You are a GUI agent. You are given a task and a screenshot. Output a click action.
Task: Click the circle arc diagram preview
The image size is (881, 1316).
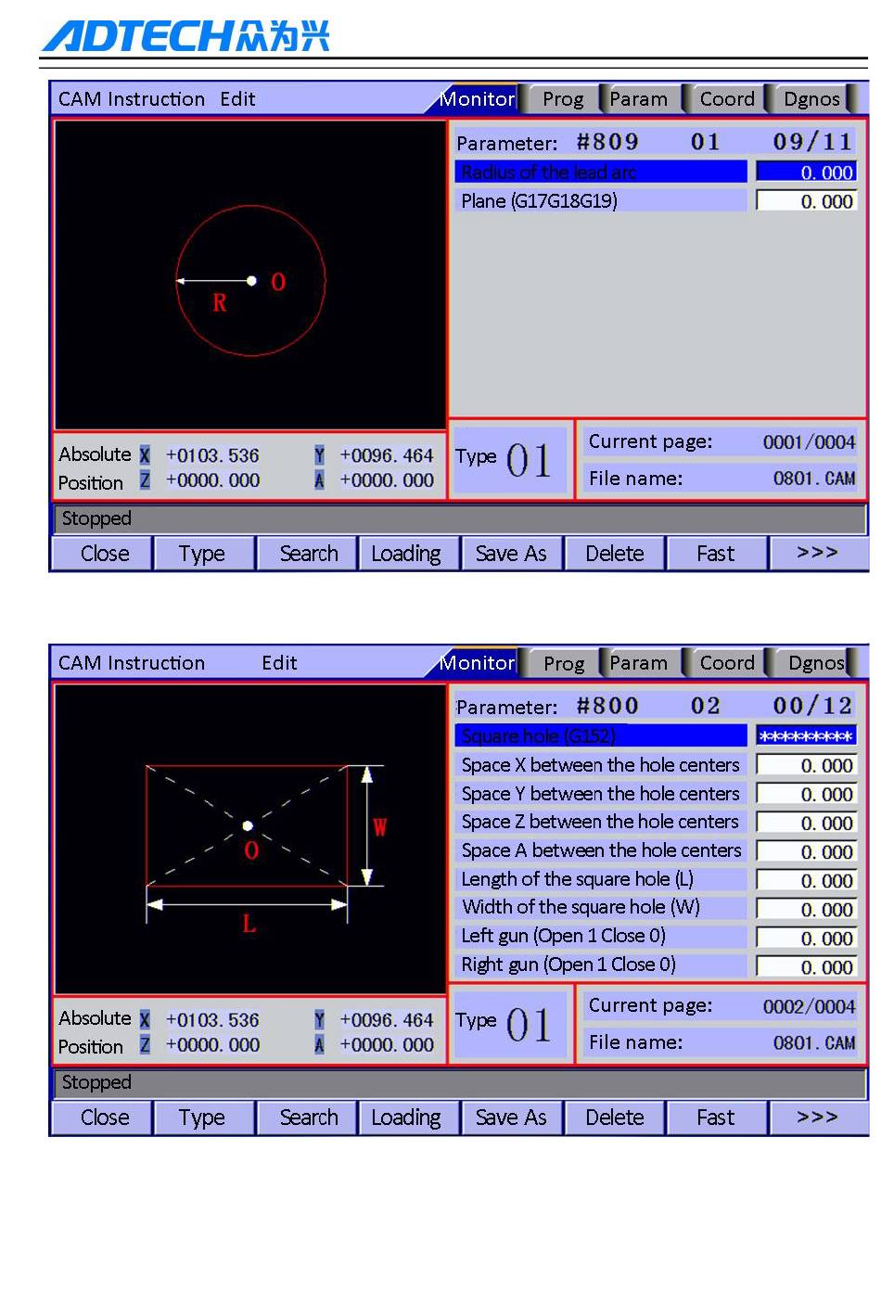pyautogui.click(x=249, y=275)
